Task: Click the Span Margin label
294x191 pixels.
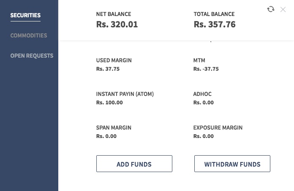Action: tap(114, 128)
